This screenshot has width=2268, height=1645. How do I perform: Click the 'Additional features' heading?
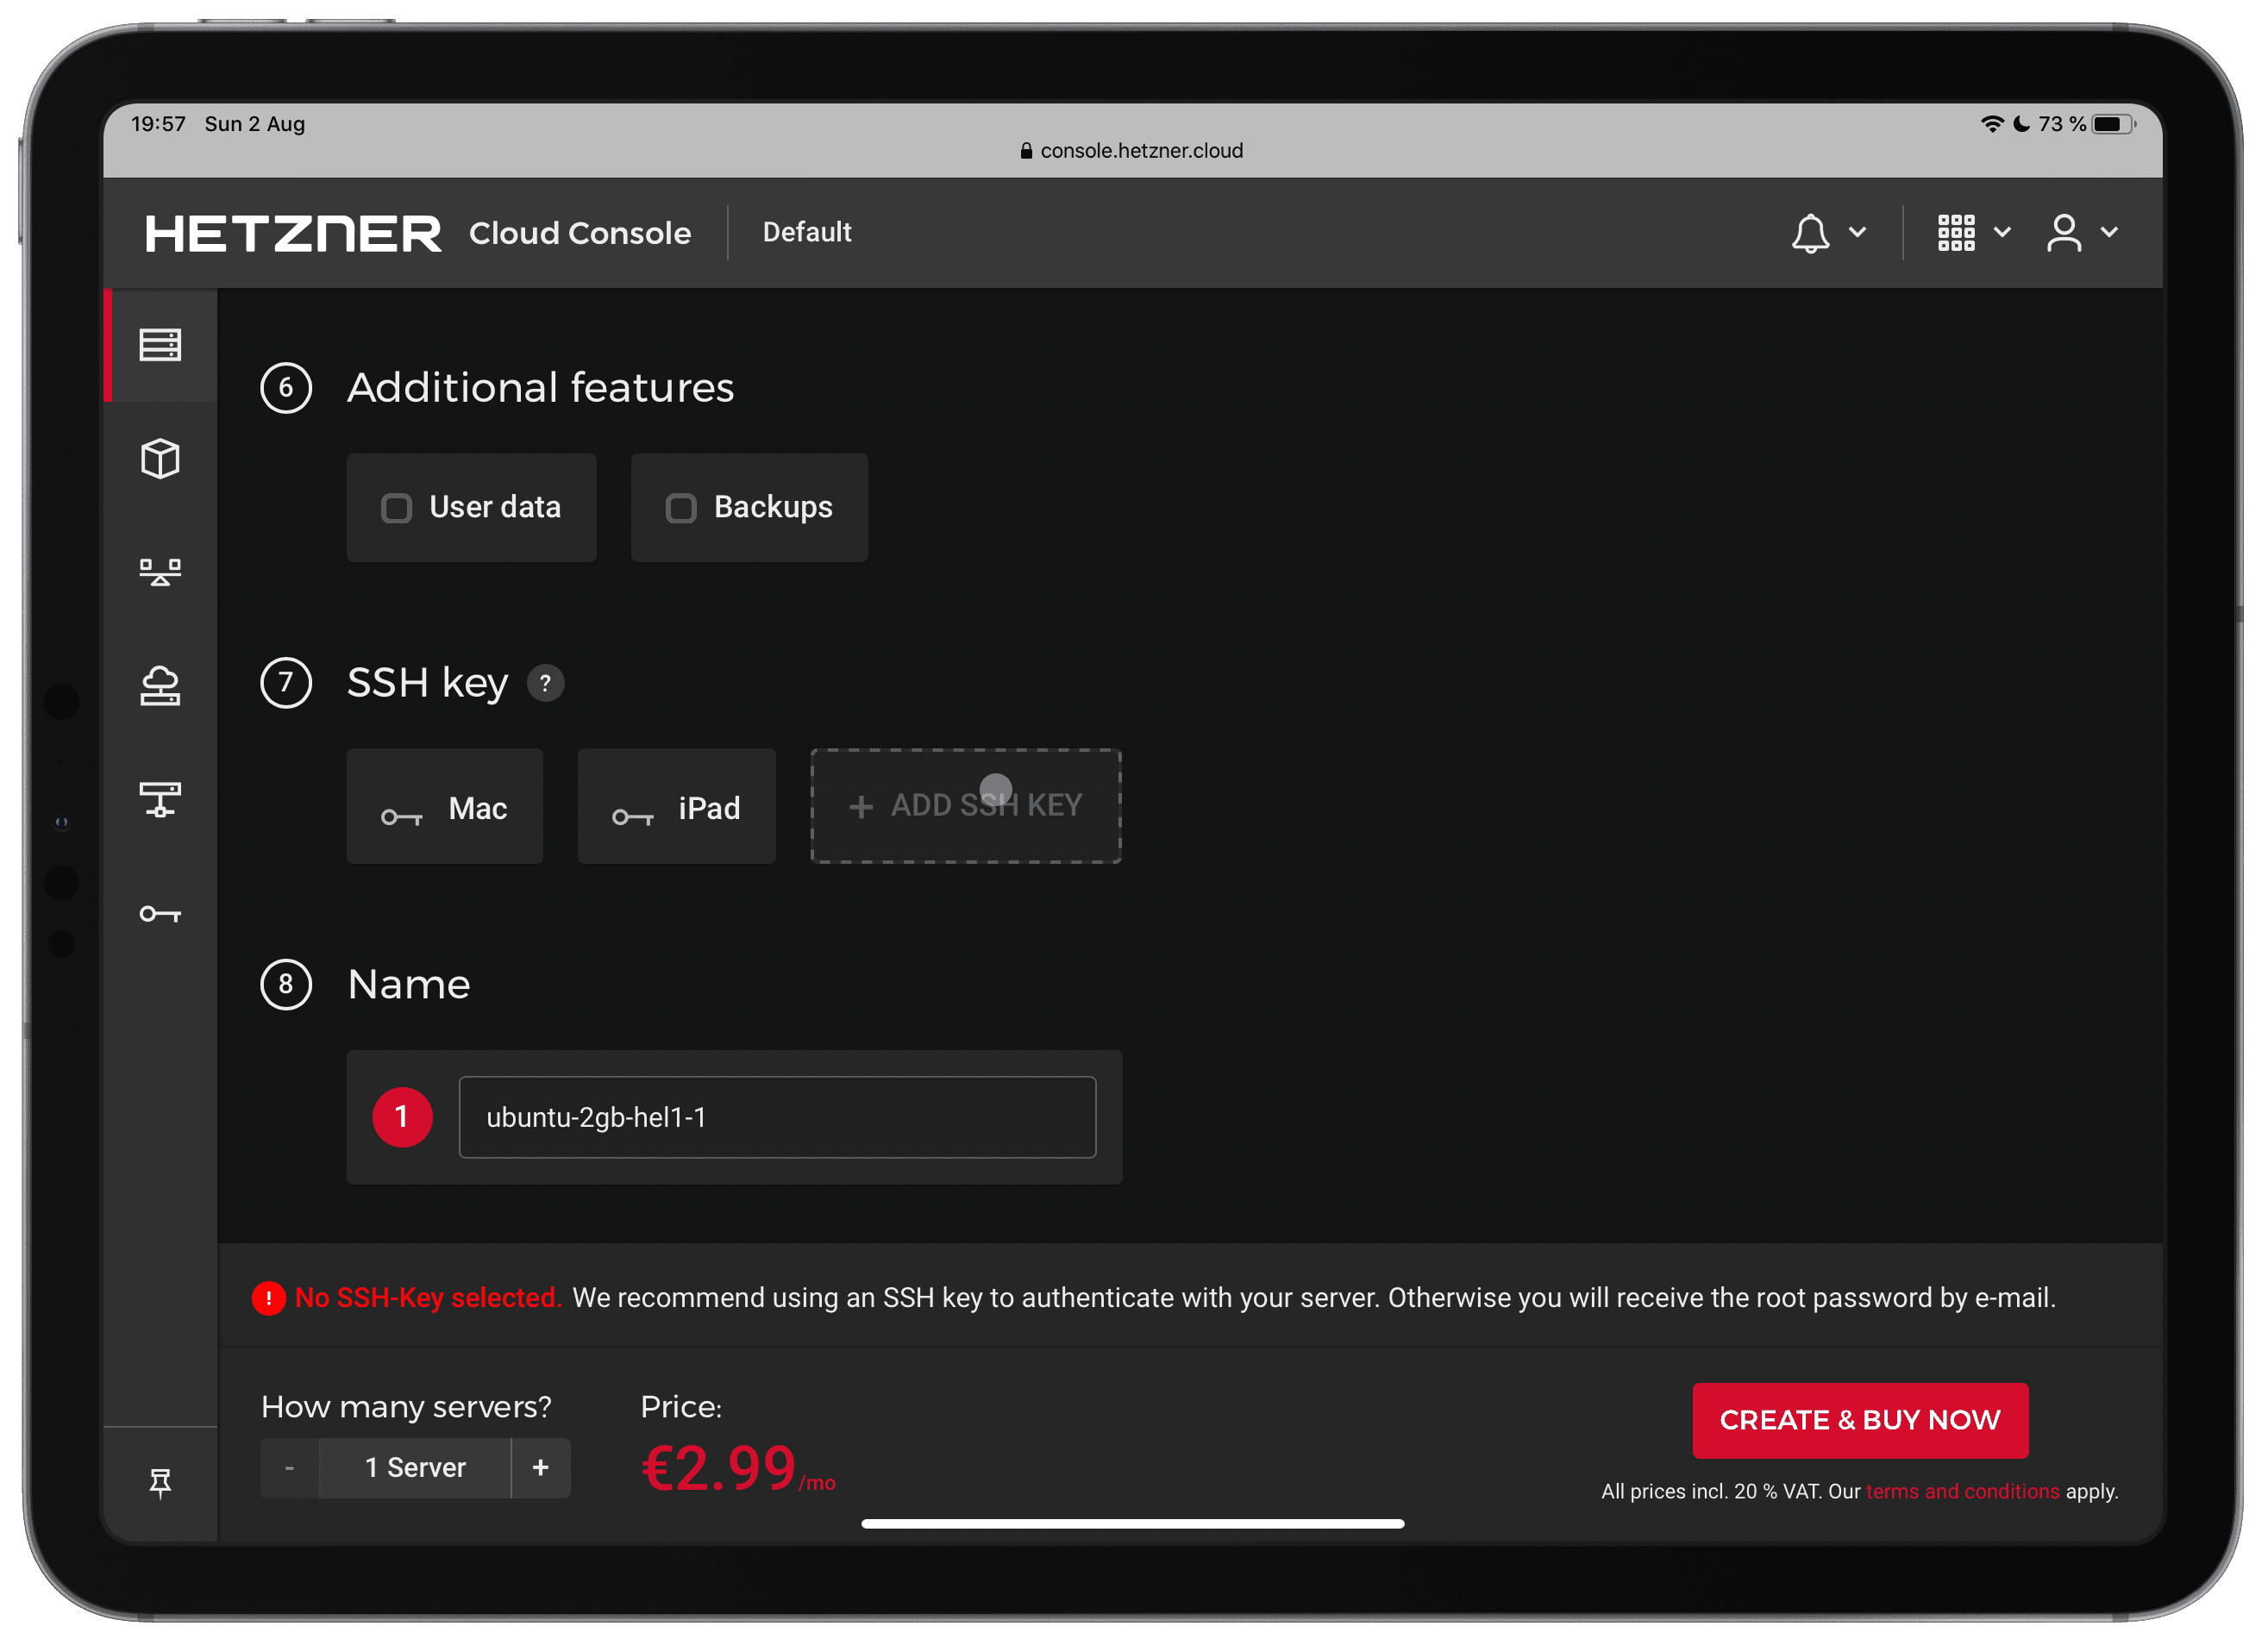click(541, 388)
